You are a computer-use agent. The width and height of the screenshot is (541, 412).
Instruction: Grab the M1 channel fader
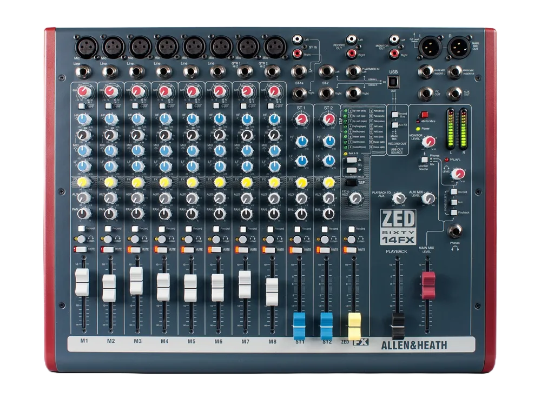[x=82, y=282]
